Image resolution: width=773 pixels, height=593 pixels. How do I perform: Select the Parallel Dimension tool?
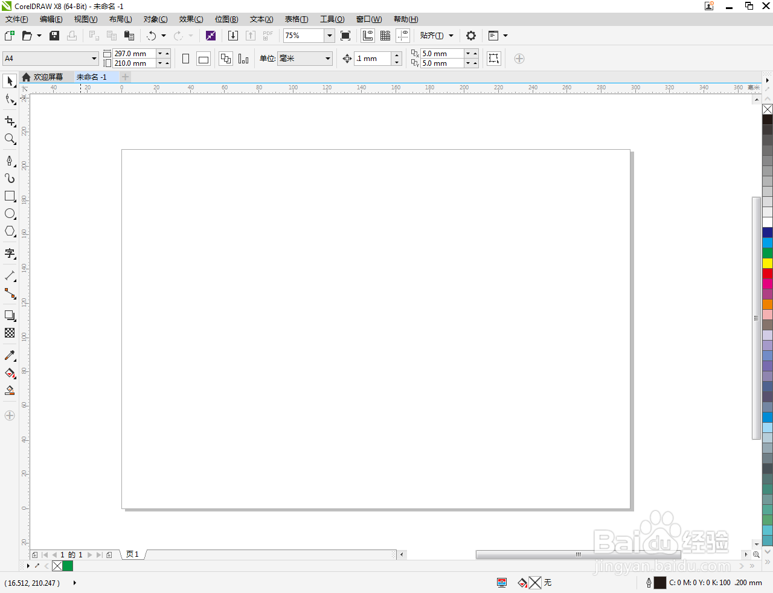tap(10, 276)
